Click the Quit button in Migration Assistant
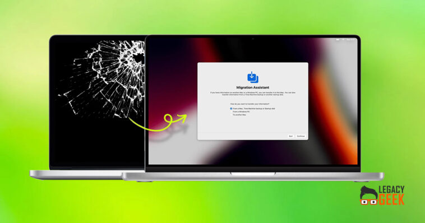This screenshot has height=223, width=425. click(x=290, y=136)
